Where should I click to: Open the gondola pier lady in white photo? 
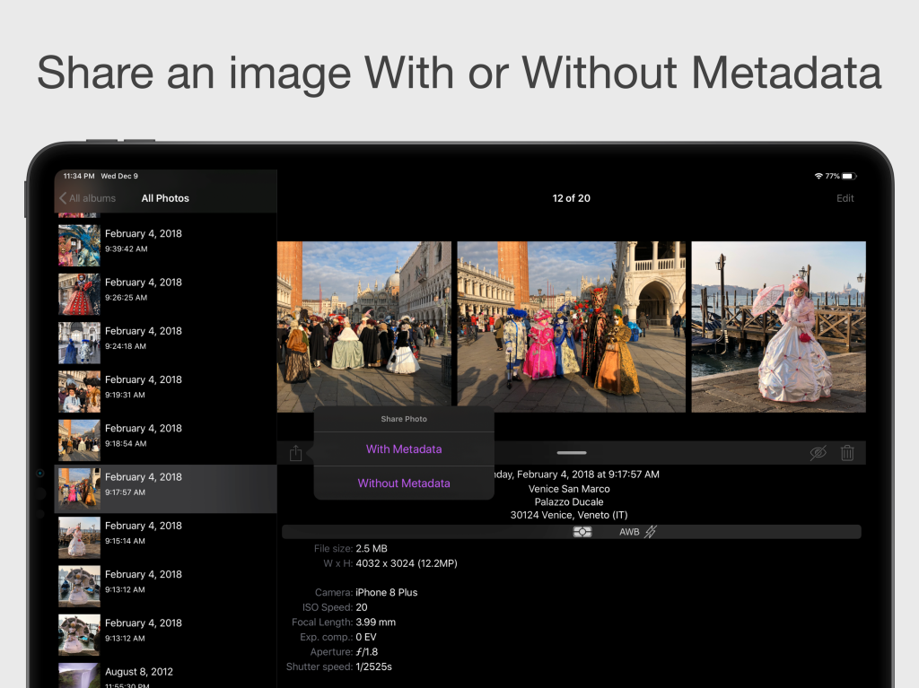pos(778,327)
